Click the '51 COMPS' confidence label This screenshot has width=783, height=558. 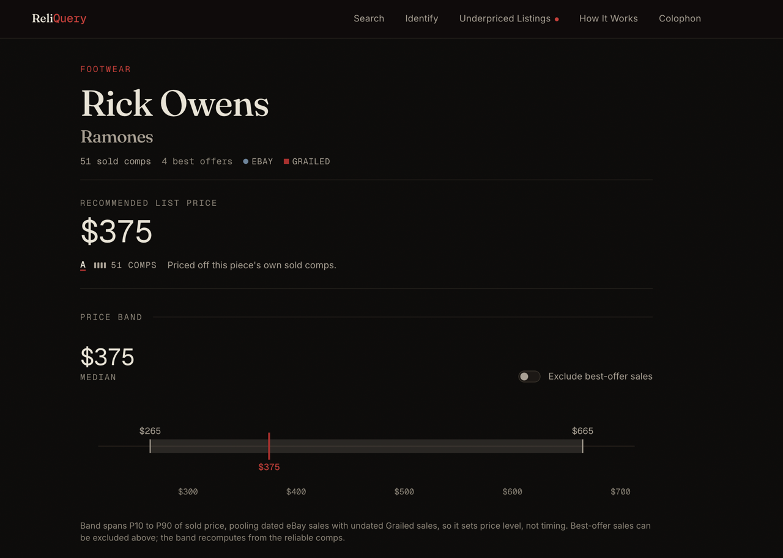[133, 265]
